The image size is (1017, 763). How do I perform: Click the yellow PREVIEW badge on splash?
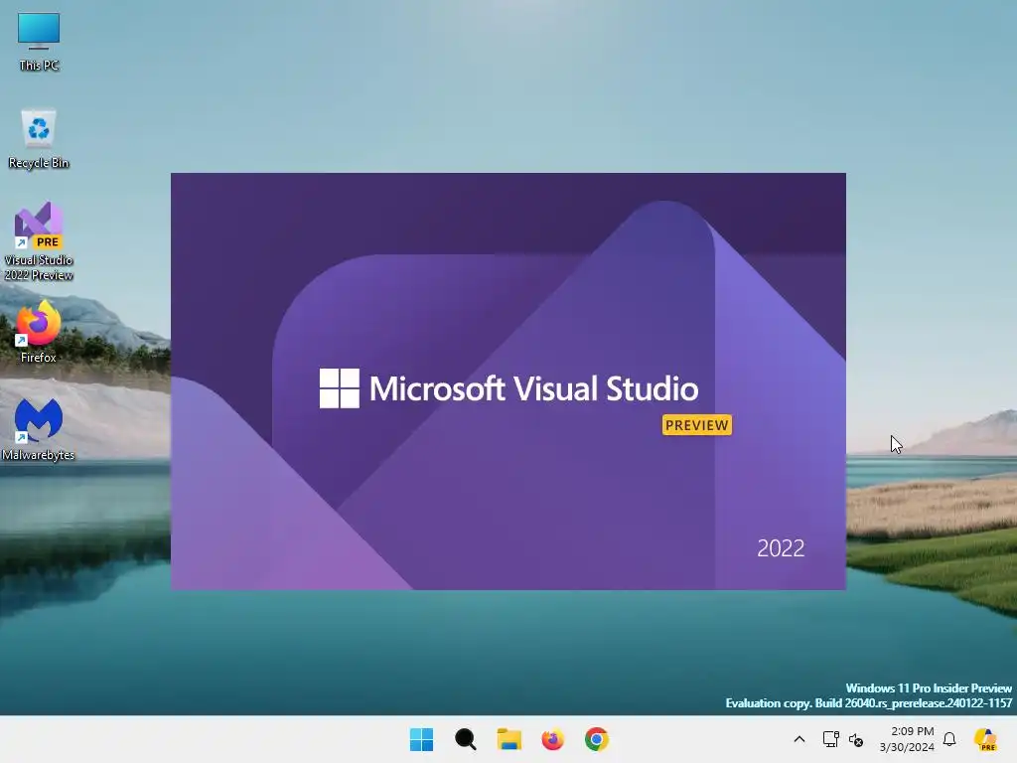coord(697,425)
